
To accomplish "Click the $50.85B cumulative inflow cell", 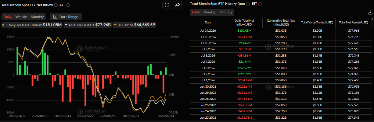I will pos(280,37).
